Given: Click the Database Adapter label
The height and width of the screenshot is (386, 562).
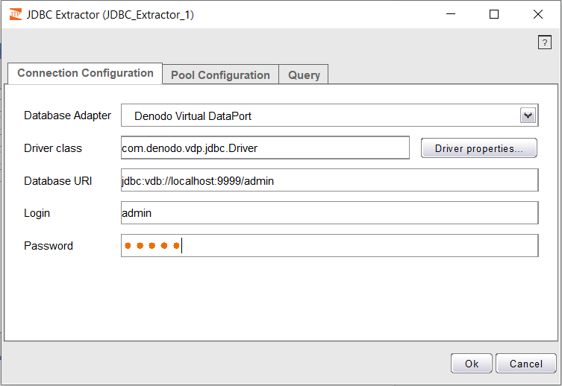Looking at the screenshot, I should 67,116.
